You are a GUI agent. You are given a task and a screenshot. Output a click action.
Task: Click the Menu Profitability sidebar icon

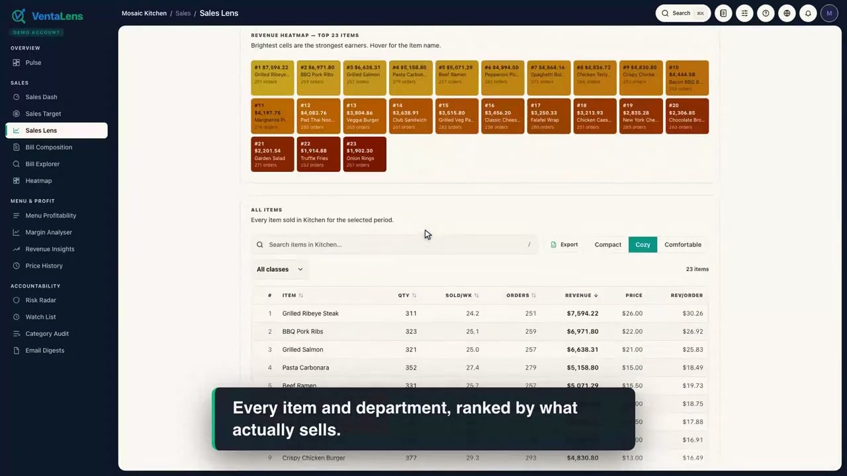tap(17, 216)
